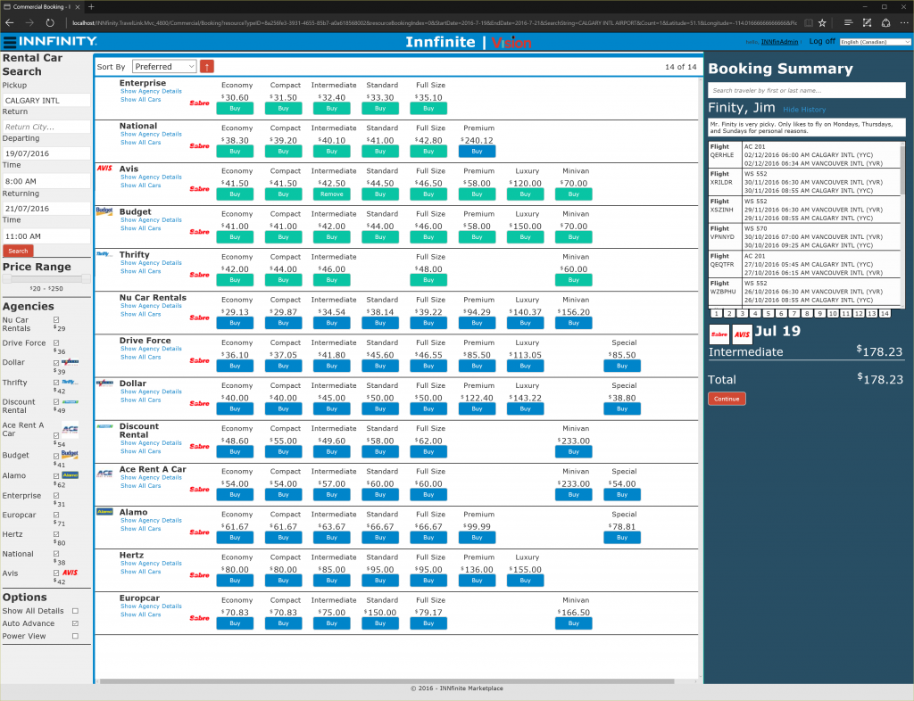
Task: Click the horizontal scrollbar at bottom
Action: [387, 680]
